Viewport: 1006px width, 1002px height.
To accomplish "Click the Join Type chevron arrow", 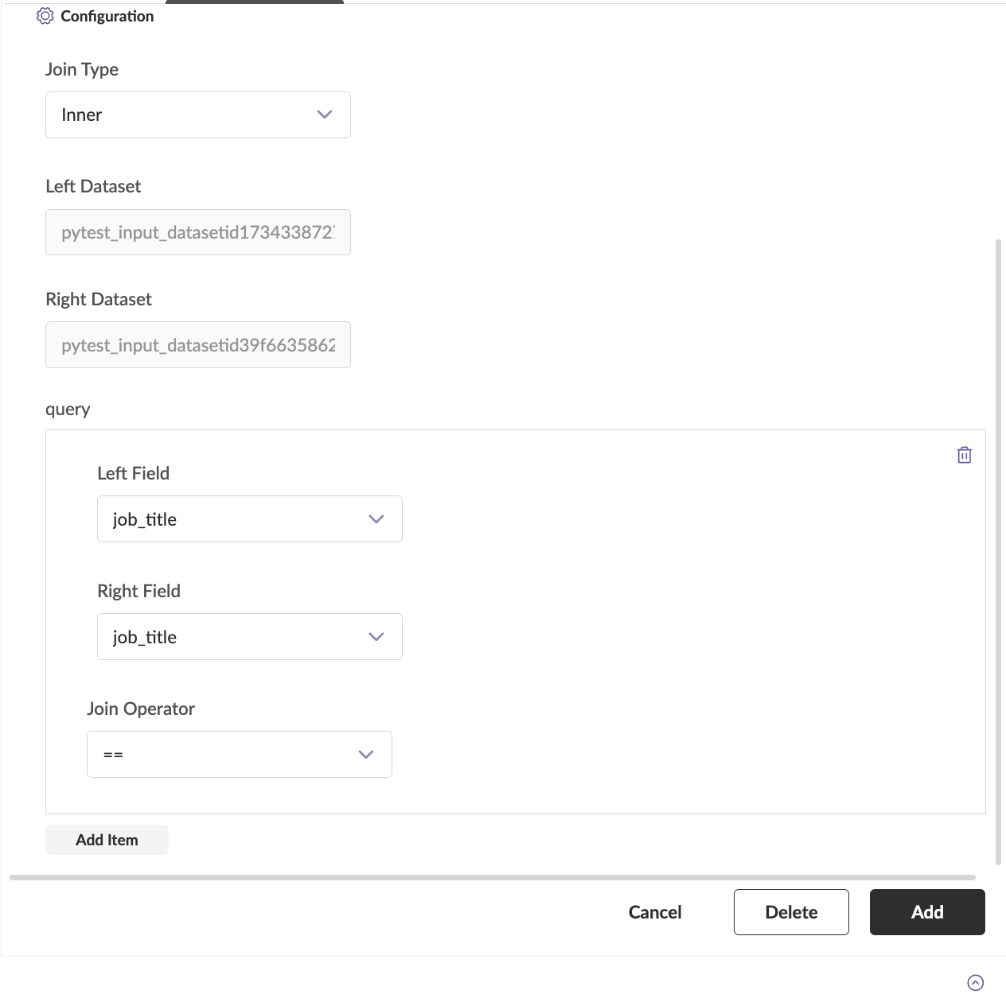I will tap(324, 115).
